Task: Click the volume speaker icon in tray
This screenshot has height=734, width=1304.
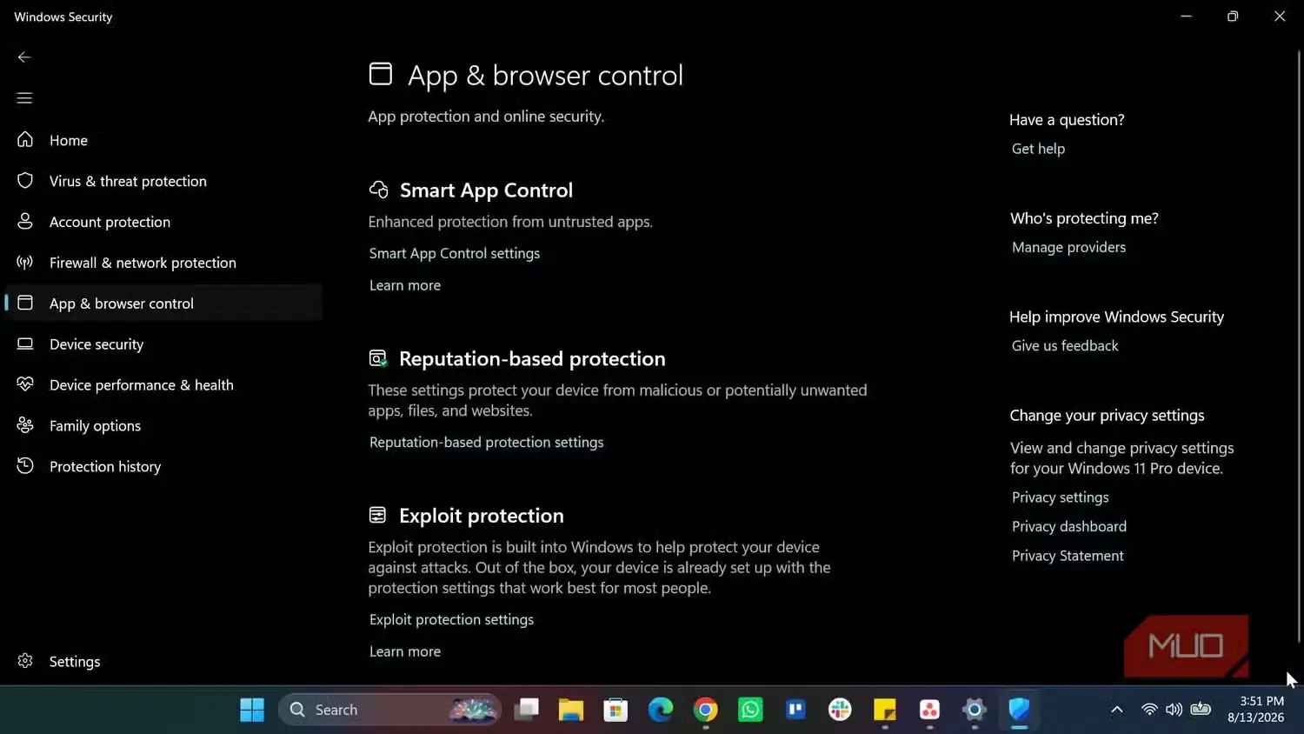Action: tap(1174, 710)
